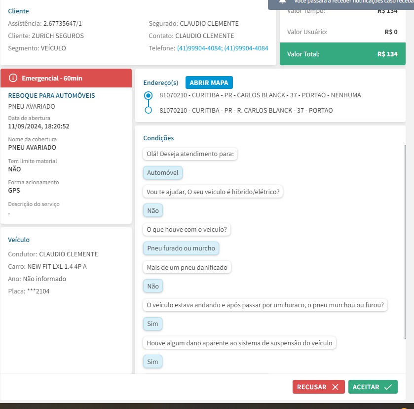This screenshot has height=409, width=414.
Task: Click the RECUSAR button
Action: pyautogui.click(x=318, y=387)
